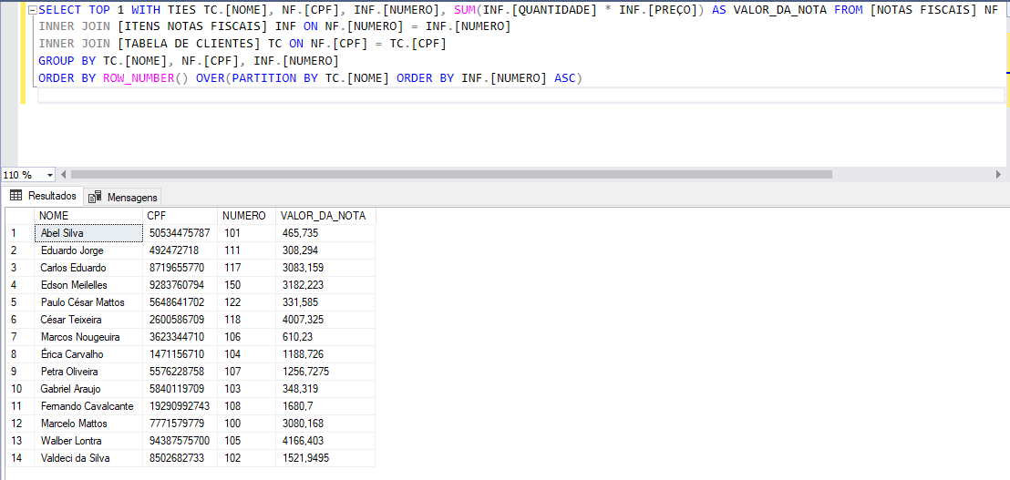
Task: Click the cell 'Gabriel Araujo'
Action: pyautogui.click(x=88, y=389)
